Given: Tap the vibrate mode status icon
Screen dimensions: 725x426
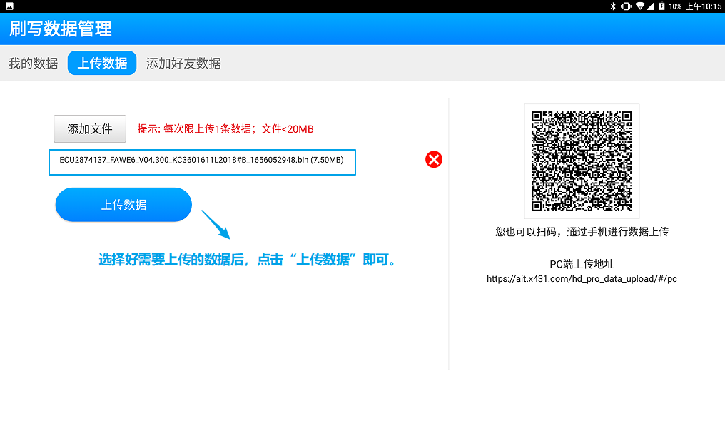Looking at the screenshot, I should (626, 6).
